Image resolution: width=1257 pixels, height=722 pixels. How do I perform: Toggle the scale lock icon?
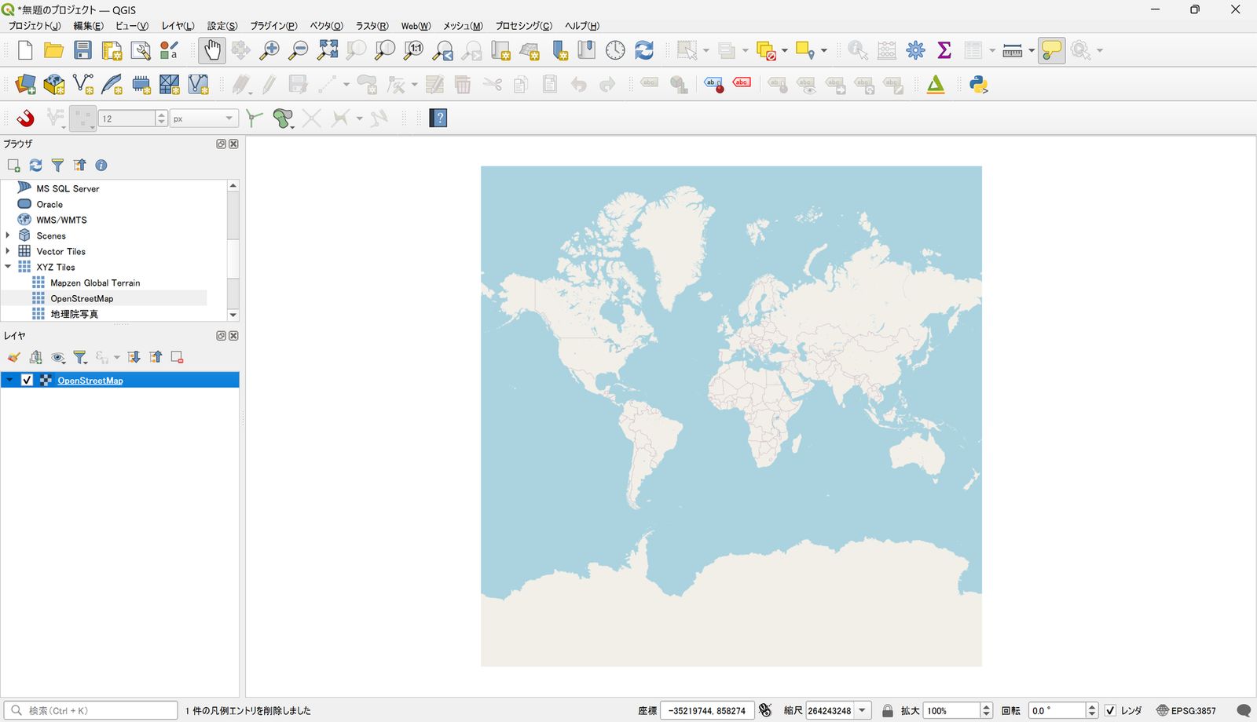coord(888,710)
